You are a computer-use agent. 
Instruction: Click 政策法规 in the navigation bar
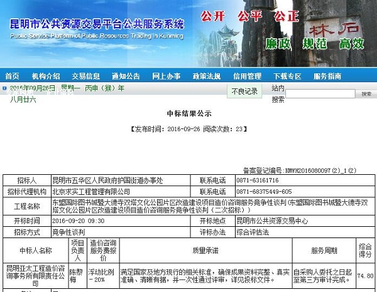206,76
